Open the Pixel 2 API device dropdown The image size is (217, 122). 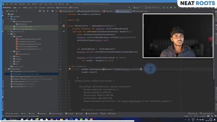(153, 7)
